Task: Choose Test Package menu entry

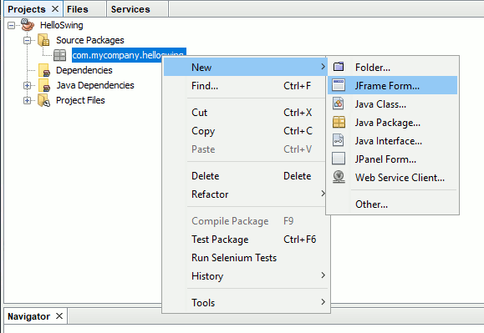Action: point(246,240)
